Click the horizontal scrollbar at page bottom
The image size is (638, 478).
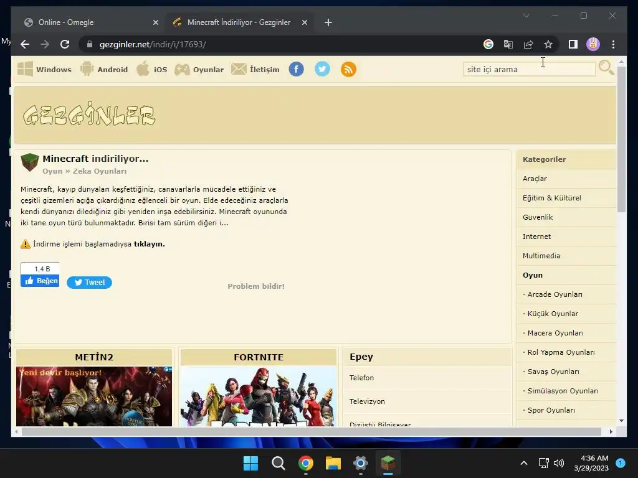pyautogui.click(x=312, y=432)
